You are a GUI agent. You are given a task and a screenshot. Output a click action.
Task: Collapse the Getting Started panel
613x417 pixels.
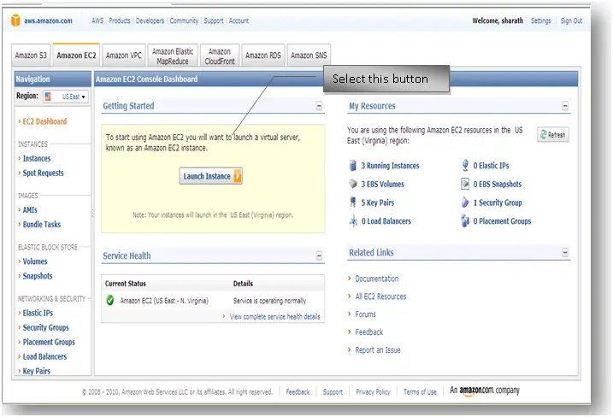coord(319,106)
